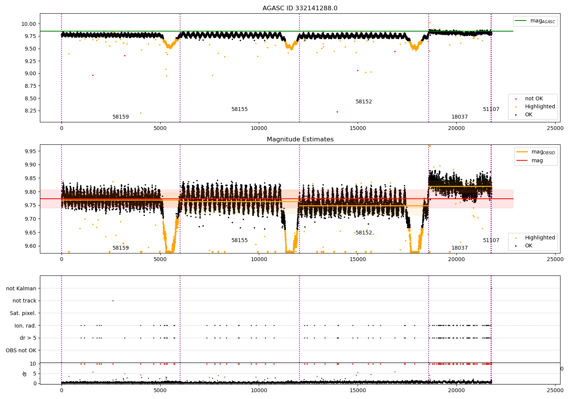Screen dimensions: 570x399
Task: Click label 58155 in Magnitude Estimates plot
Action: pyautogui.click(x=239, y=241)
